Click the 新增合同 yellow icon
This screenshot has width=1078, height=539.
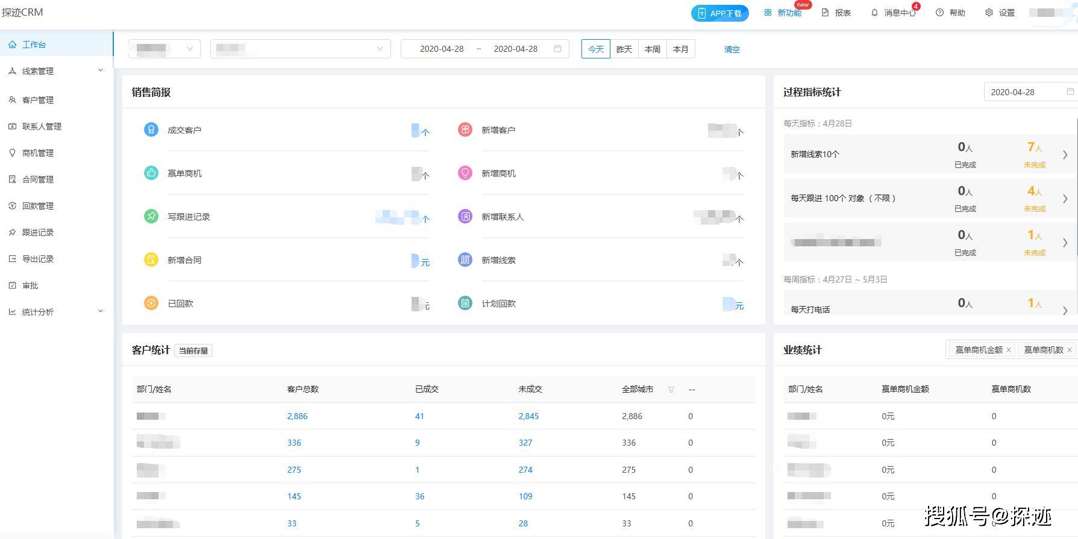151,260
